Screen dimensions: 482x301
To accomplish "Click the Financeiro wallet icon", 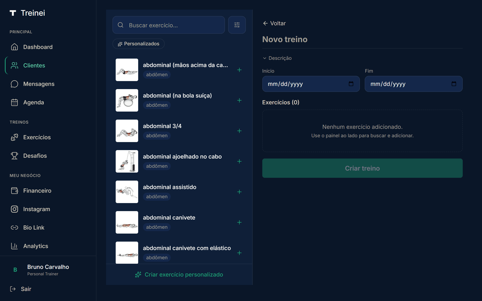I will click(14, 191).
